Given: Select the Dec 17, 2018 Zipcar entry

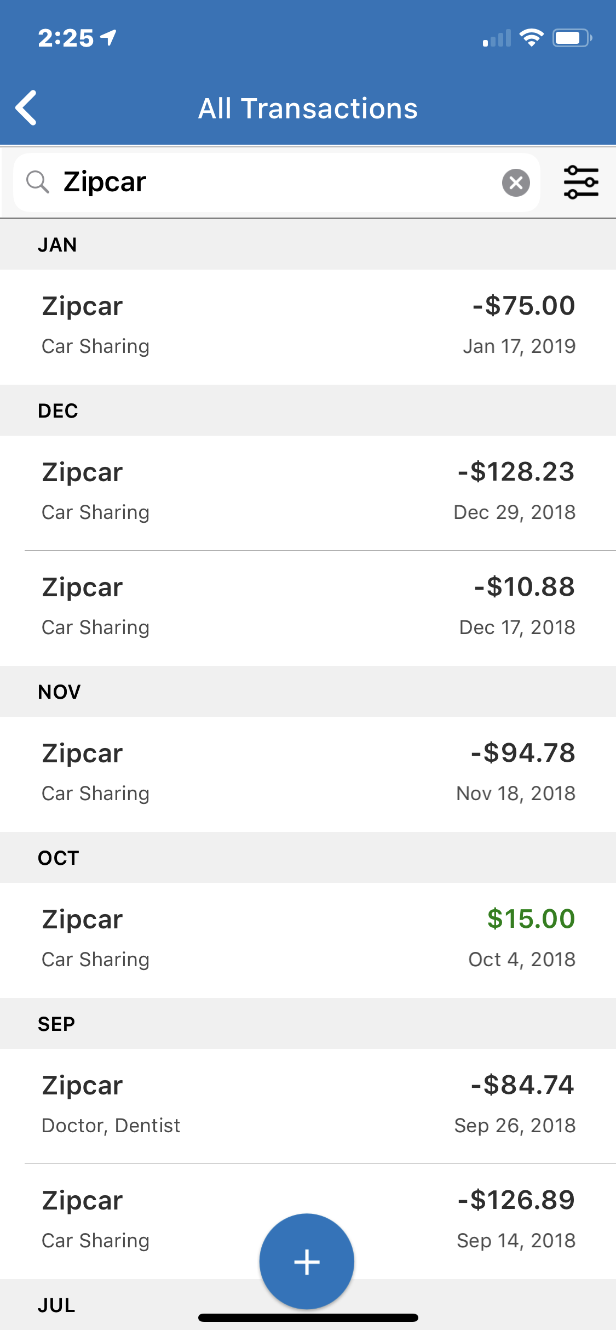Looking at the screenshot, I should (308, 607).
